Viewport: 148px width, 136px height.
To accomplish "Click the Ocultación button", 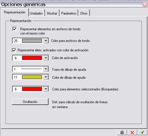I will pos(30,102).
